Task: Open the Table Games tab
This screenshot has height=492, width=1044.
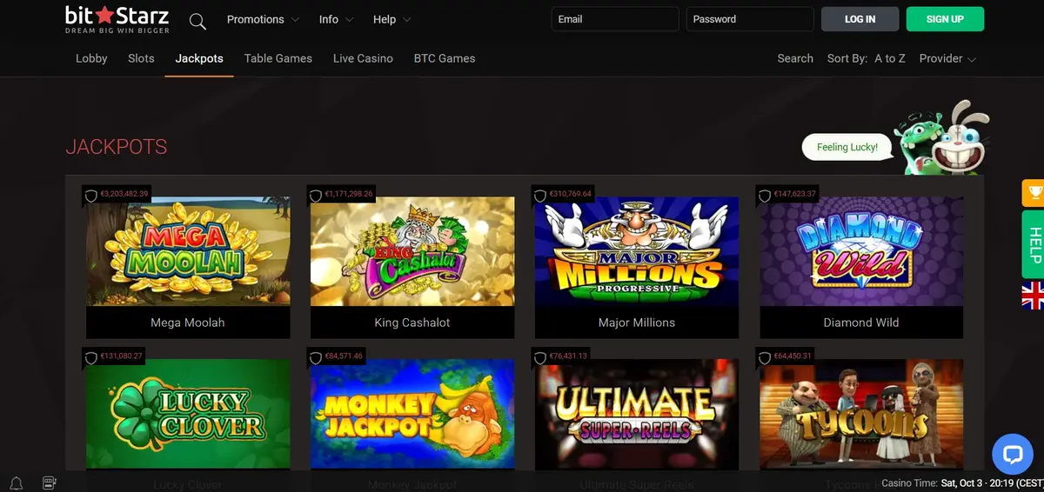Action: (x=278, y=58)
